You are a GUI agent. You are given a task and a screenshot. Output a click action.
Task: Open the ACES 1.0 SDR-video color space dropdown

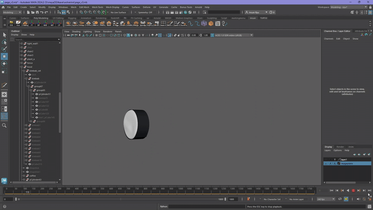234,35
